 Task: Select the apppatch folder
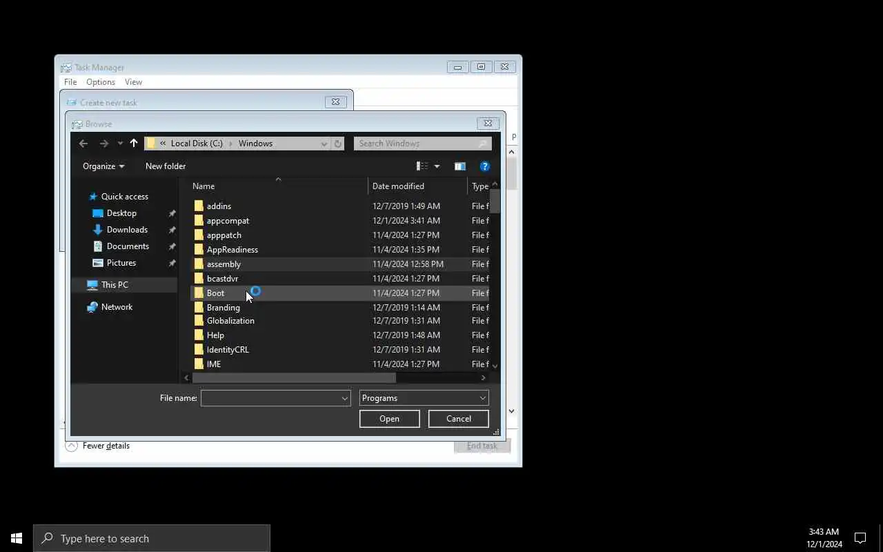coord(224,235)
